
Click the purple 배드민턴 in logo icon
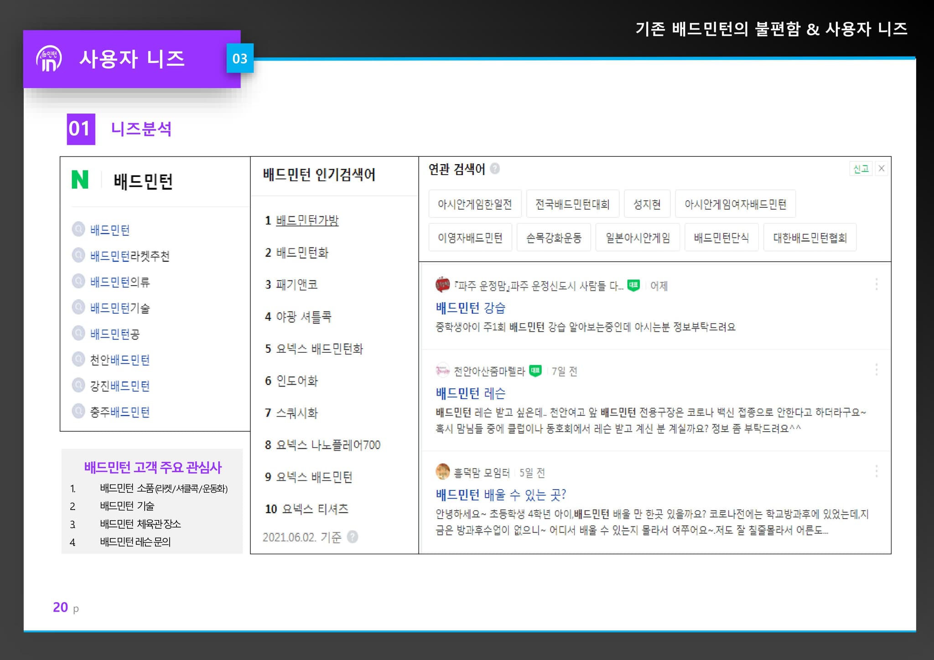click(x=49, y=59)
